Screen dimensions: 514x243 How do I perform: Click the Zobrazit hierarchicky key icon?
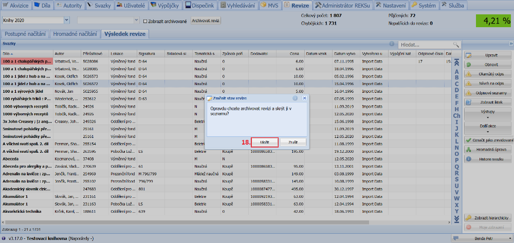[x=469, y=218]
